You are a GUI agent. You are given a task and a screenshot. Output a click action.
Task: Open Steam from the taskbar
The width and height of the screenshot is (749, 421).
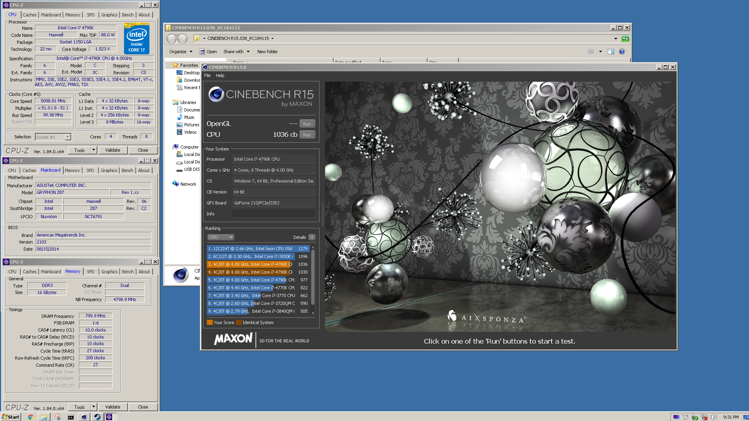97,417
